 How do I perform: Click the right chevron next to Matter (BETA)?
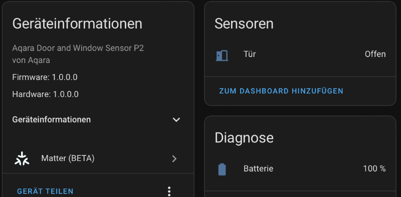pyautogui.click(x=174, y=158)
